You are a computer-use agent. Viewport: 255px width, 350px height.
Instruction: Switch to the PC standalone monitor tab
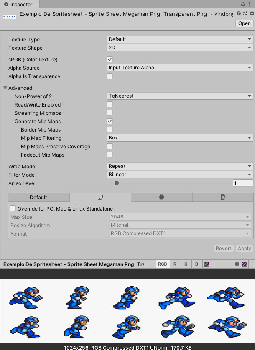(100, 197)
